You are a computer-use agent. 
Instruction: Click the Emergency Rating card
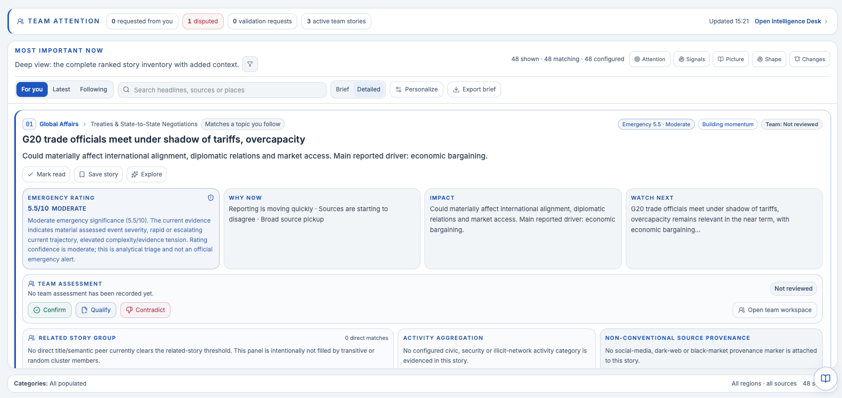[x=121, y=229]
